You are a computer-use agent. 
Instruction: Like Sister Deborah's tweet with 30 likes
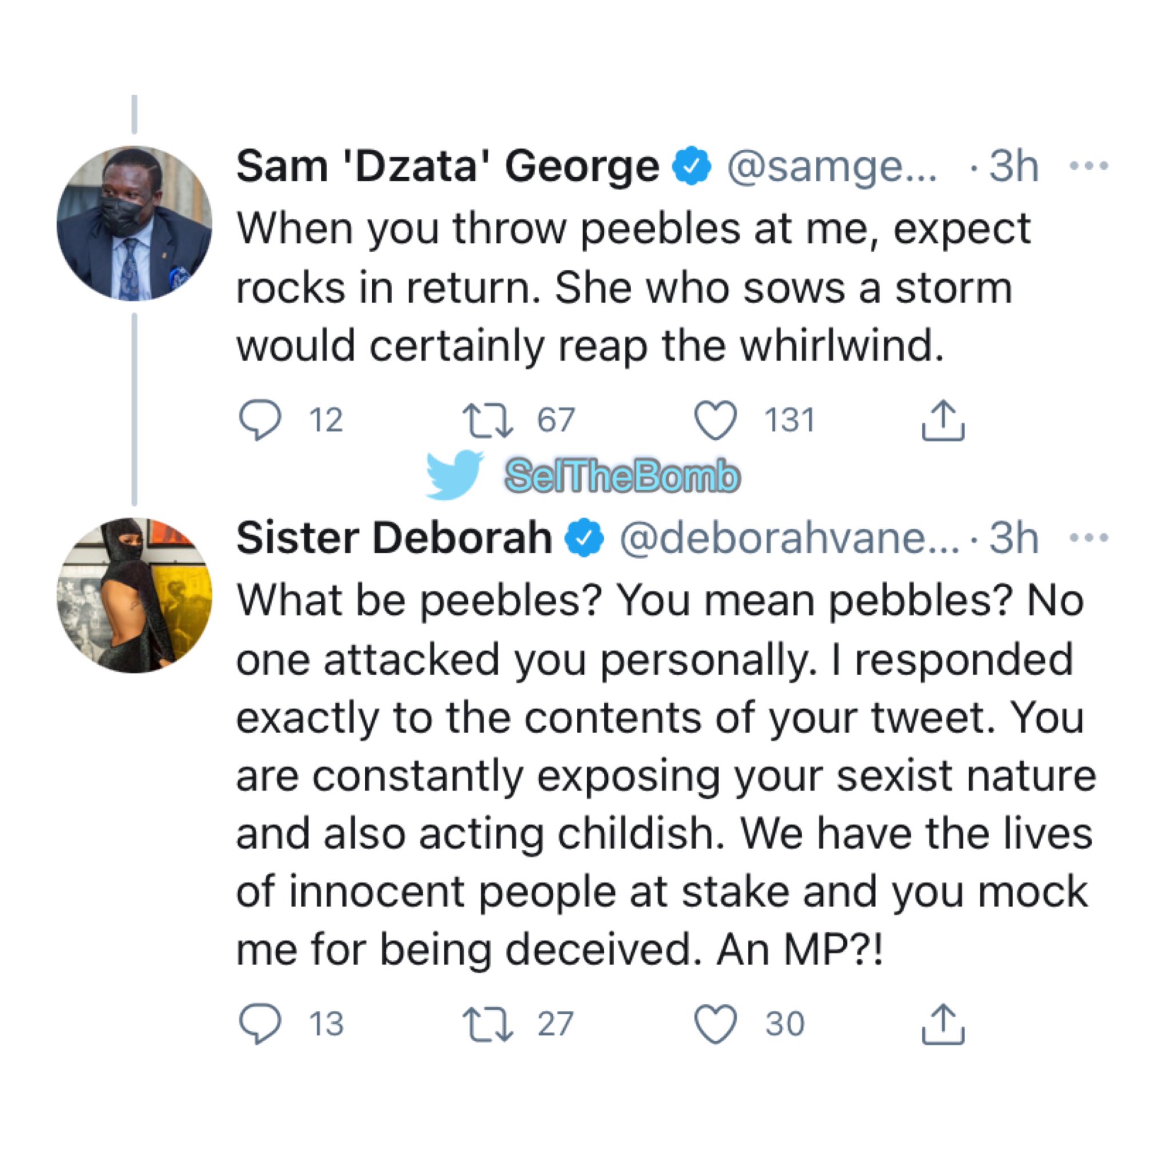(715, 1023)
